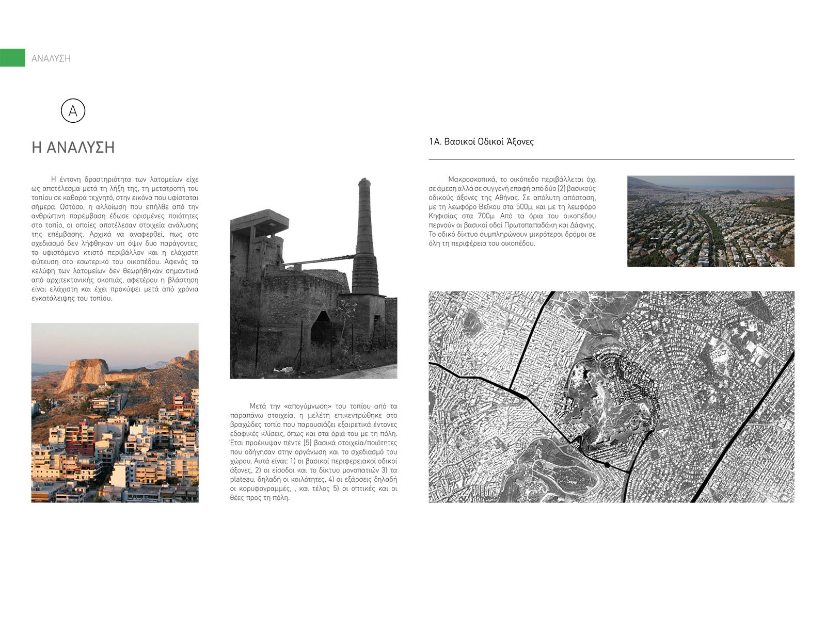
Task: Click the Η ΑΝΑΛΥΣΗ main heading
Action: (73, 148)
